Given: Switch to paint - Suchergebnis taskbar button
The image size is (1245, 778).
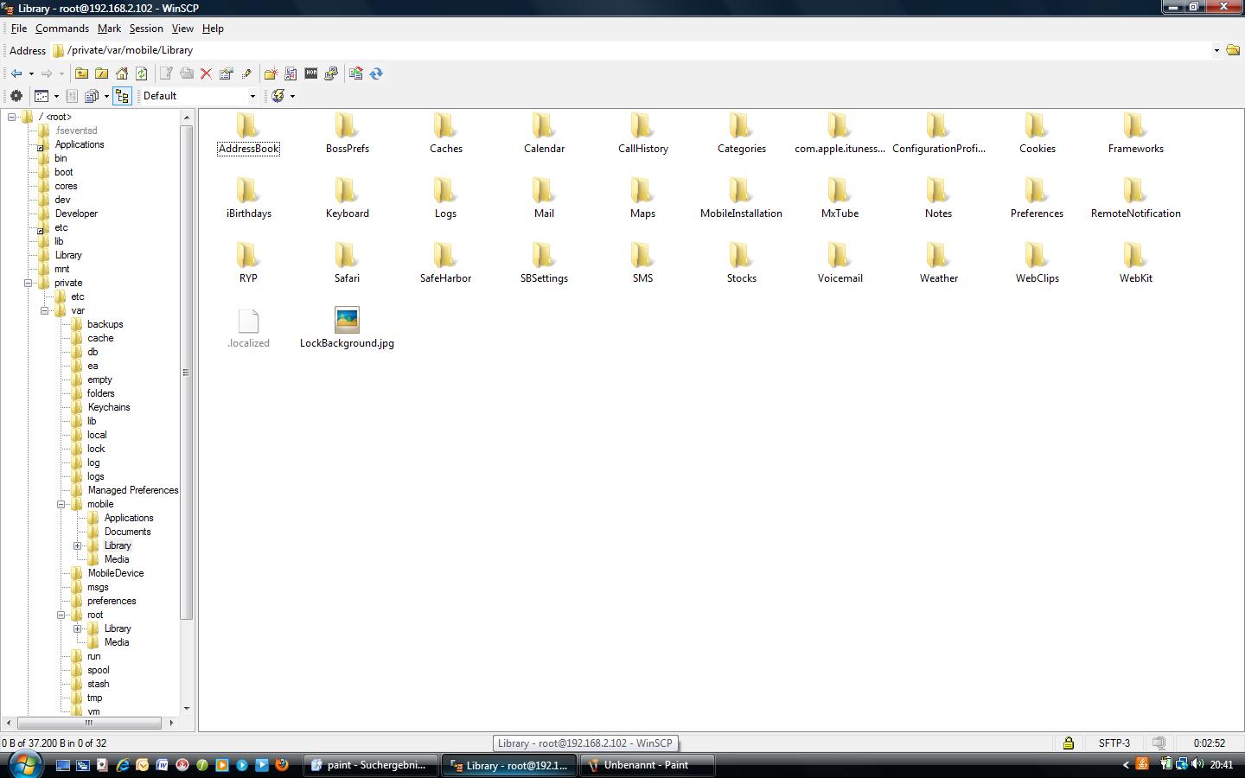Looking at the screenshot, I should point(372,765).
